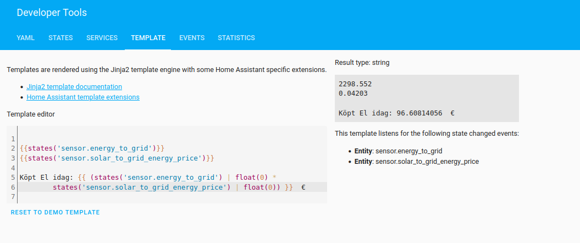The height and width of the screenshot is (243, 580).
Task: Click sensor.solar_to_grid_energy_price entity in listener list
Action: pyautogui.click(x=427, y=162)
